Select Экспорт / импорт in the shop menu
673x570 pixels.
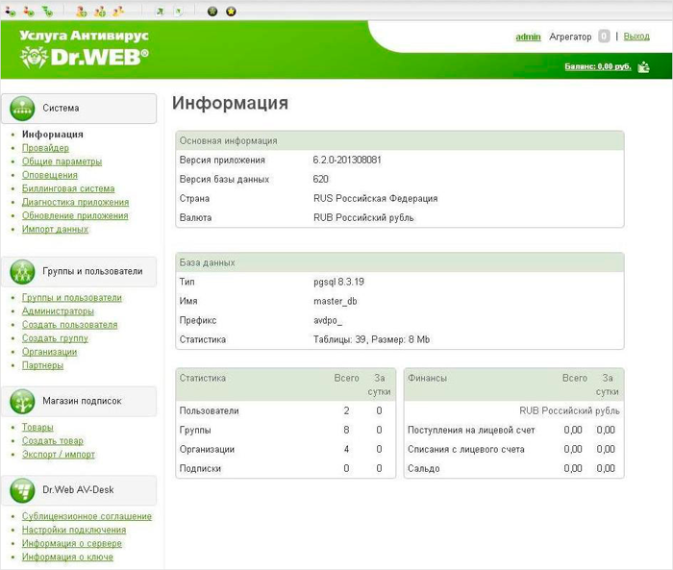click(x=59, y=455)
